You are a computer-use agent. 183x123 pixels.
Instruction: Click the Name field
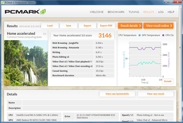point(98,103)
